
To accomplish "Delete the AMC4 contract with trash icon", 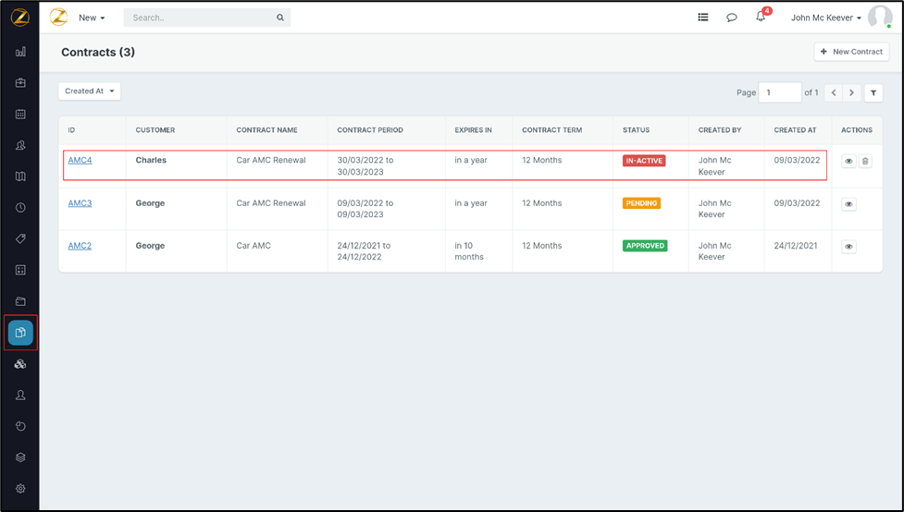I will (x=865, y=162).
